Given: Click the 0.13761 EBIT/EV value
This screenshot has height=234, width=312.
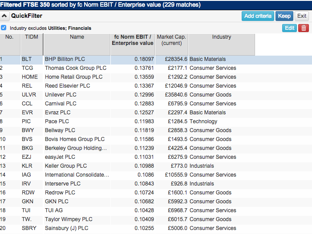Looking at the screenshot, I should [x=144, y=68].
